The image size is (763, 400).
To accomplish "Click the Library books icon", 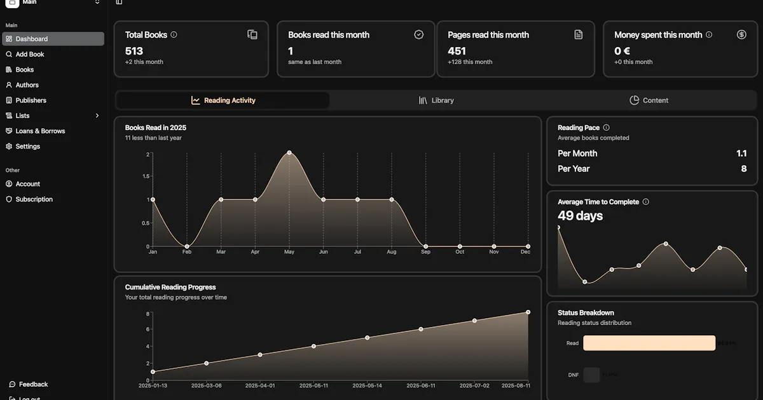I will click(423, 100).
